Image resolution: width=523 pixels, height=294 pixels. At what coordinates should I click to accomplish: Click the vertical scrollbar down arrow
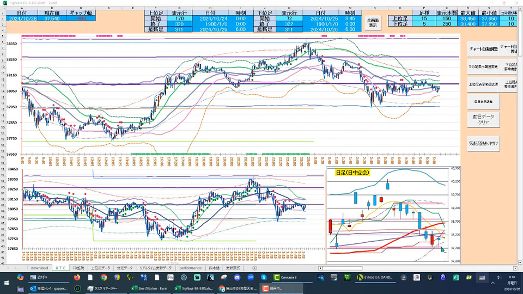point(520,262)
